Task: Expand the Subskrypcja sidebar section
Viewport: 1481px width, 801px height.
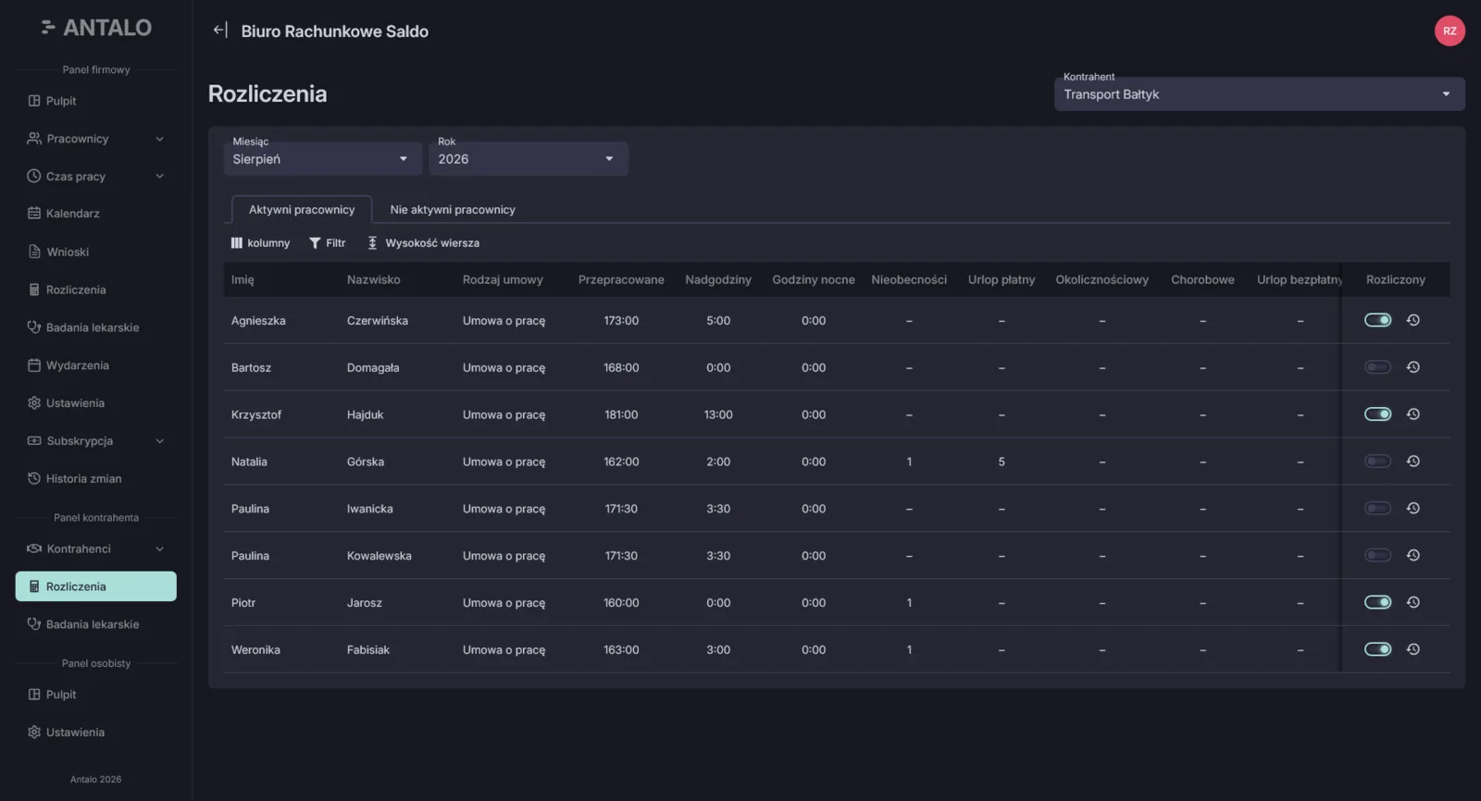Action: tap(96, 441)
